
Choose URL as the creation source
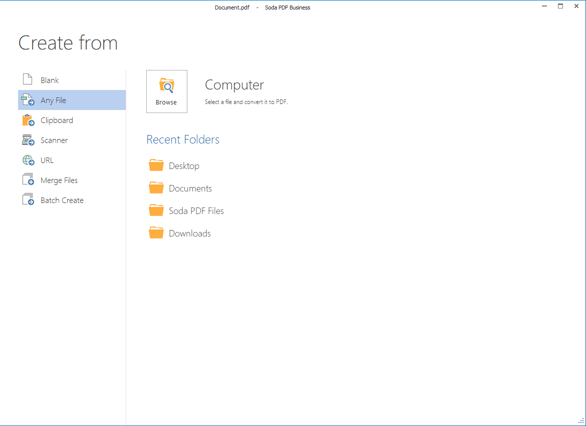coord(47,160)
